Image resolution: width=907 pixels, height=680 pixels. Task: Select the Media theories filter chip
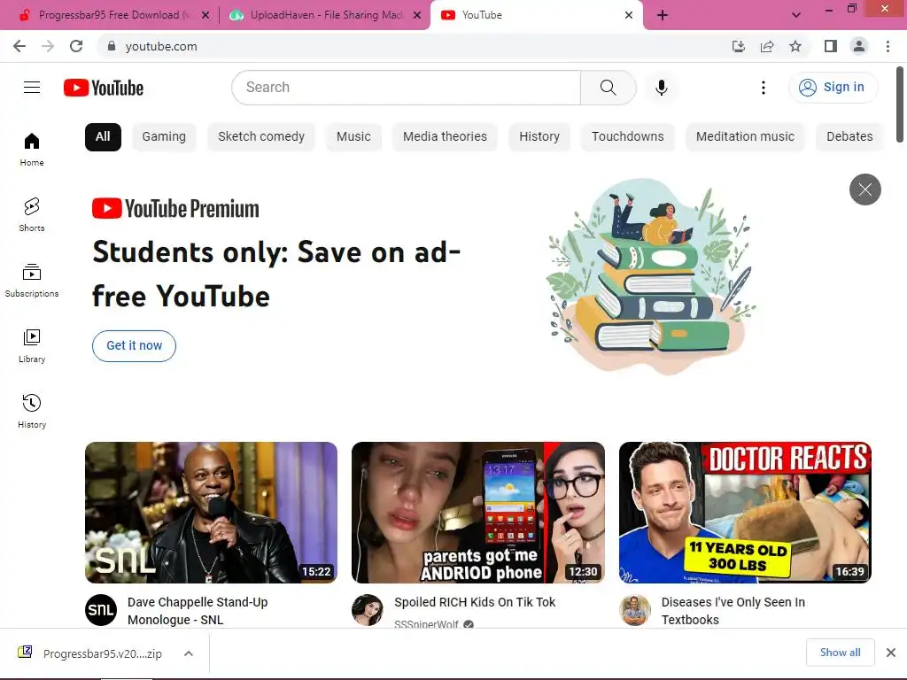445,137
